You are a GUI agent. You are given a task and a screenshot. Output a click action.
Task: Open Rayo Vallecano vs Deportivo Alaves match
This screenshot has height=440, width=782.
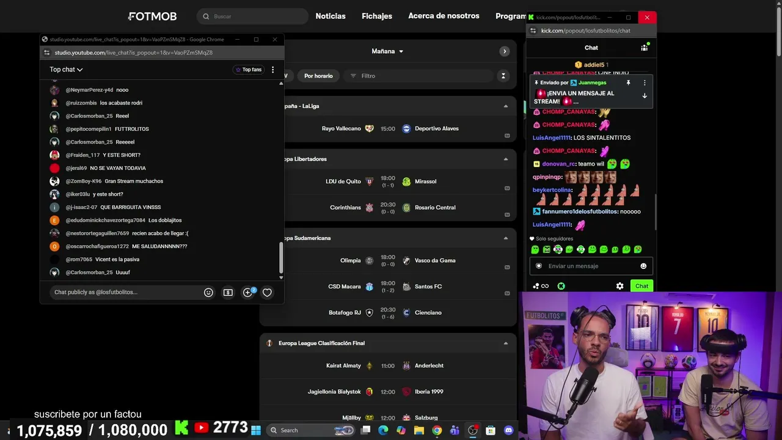[389, 129]
